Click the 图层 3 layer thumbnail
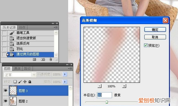The width and height of the screenshot is (178, 106). [x=13, y=91]
